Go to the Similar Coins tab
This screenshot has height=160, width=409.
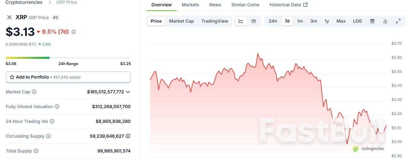(x=245, y=5)
